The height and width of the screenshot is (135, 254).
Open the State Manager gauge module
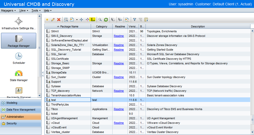click(19, 76)
